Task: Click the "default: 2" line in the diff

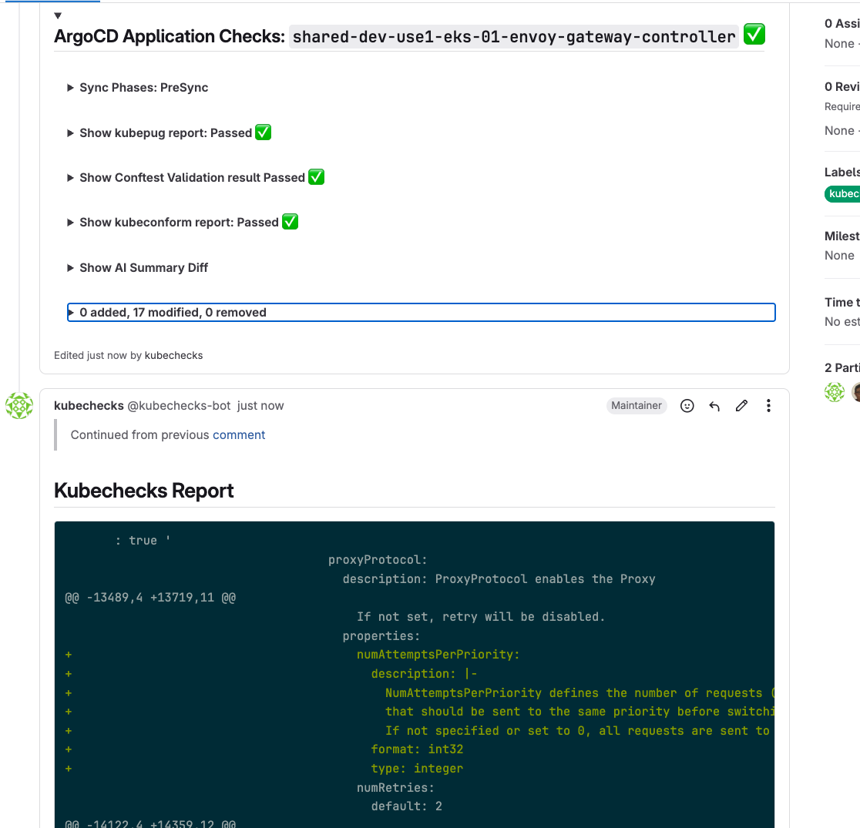Action: (406, 806)
